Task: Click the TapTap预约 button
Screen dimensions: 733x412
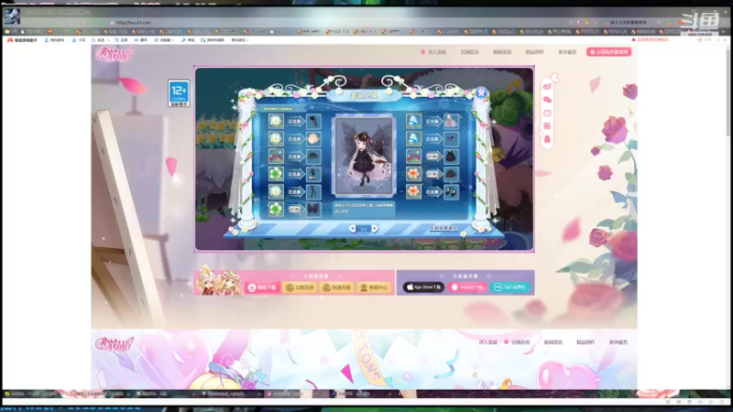Action: [x=510, y=287]
